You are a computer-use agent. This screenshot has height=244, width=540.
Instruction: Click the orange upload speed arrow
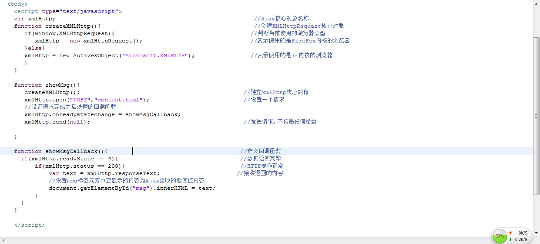point(510,233)
